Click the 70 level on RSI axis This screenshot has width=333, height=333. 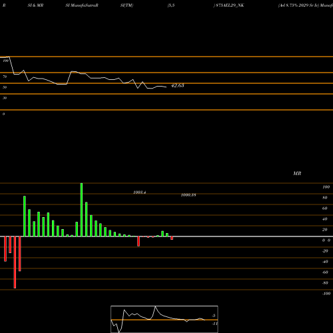[5, 77]
